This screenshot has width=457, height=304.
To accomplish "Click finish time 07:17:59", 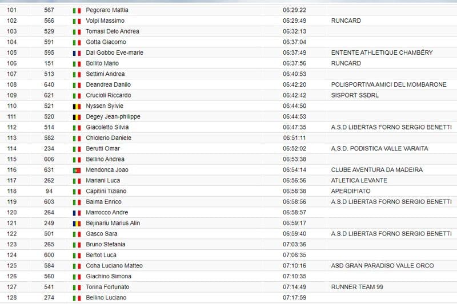I will (294, 298).
